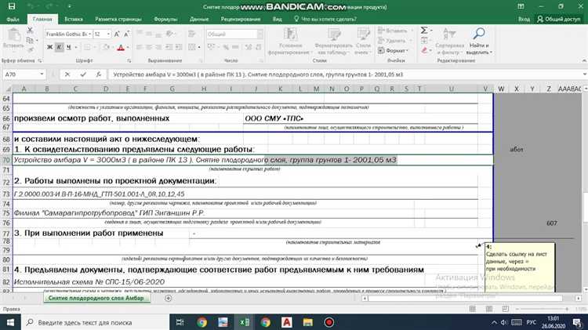Click the Clear eraser icon
The width and height of the screenshot is (588, 330).
424,50
